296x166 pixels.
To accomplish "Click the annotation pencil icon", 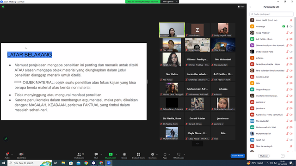I will tap(6, 139).
